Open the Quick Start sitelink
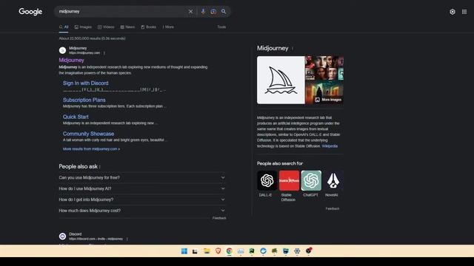 click(x=76, y=117)
